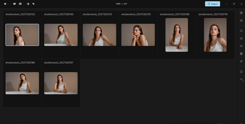Select the dashed-square masking tool icon
The image size is (245, 124).
point(241,20)
